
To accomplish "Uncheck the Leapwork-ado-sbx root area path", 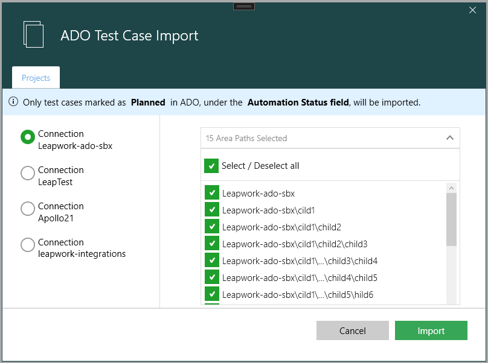I will tap(212, 193).
